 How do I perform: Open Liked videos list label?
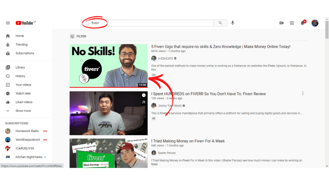(x=24, y=102)
